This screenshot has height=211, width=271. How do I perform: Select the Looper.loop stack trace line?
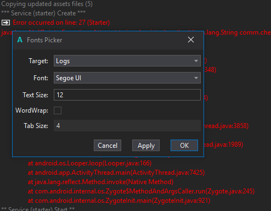[x=89, y=163]
